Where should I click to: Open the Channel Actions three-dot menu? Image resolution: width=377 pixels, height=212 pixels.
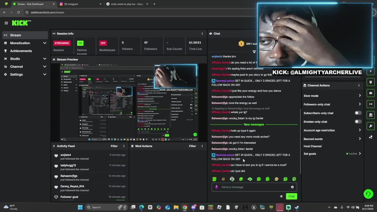pos(359,85)
